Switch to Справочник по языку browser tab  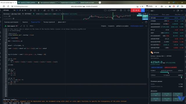67,3
